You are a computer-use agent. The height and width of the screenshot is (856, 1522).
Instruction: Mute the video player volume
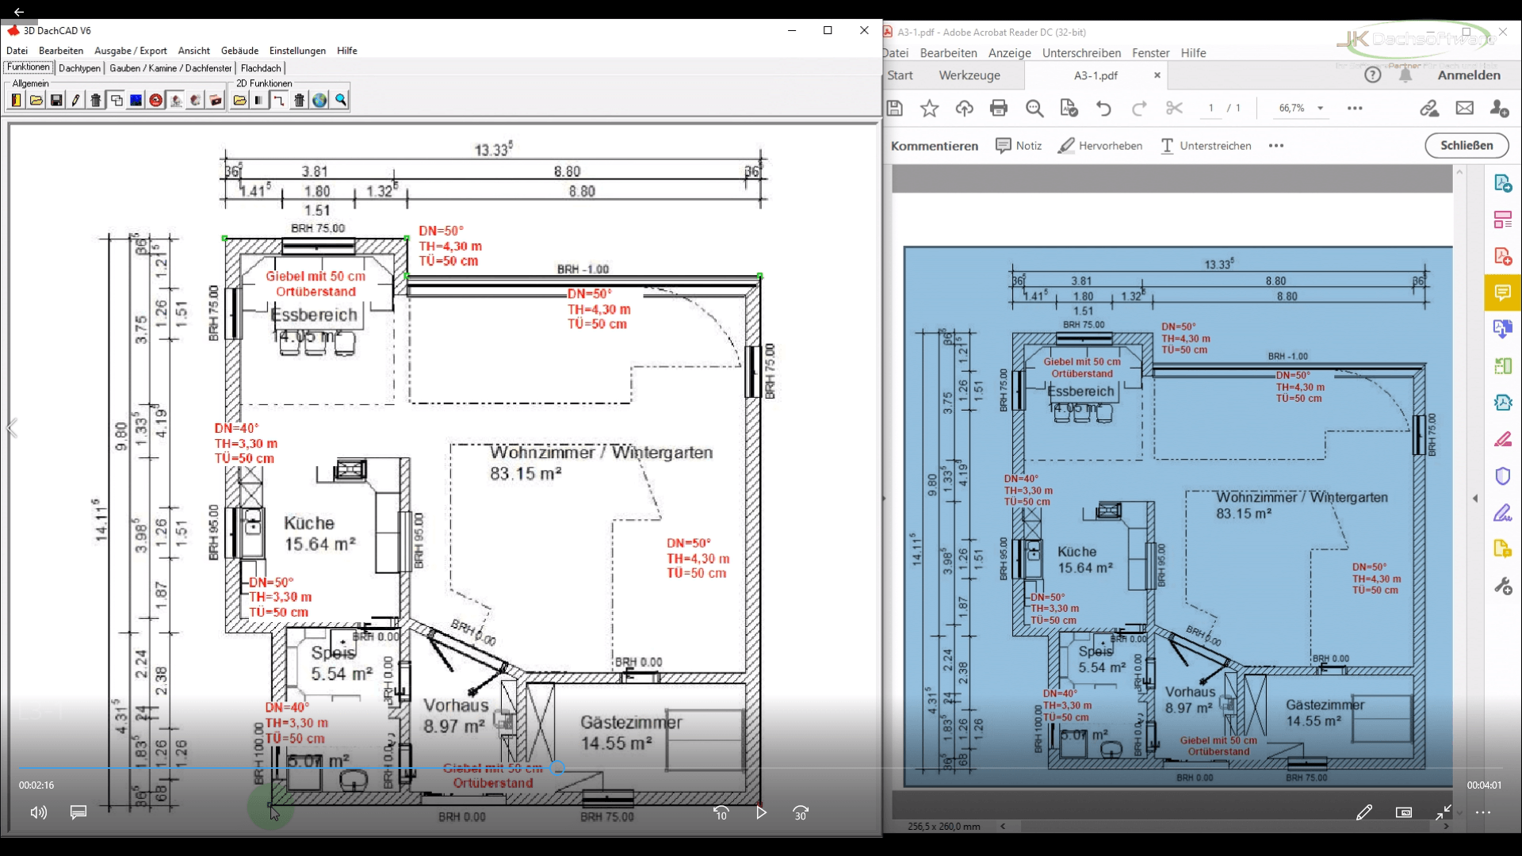37,812
